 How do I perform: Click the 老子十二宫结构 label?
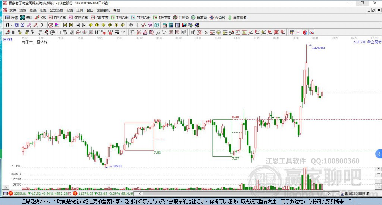(35, 42)
